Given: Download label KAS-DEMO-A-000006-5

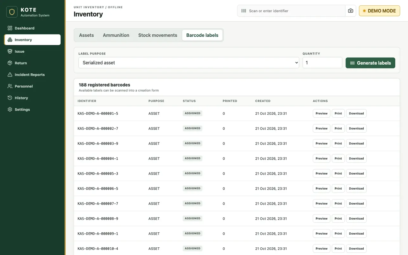Looking at the screenshot, I should (x=356, y=188).
